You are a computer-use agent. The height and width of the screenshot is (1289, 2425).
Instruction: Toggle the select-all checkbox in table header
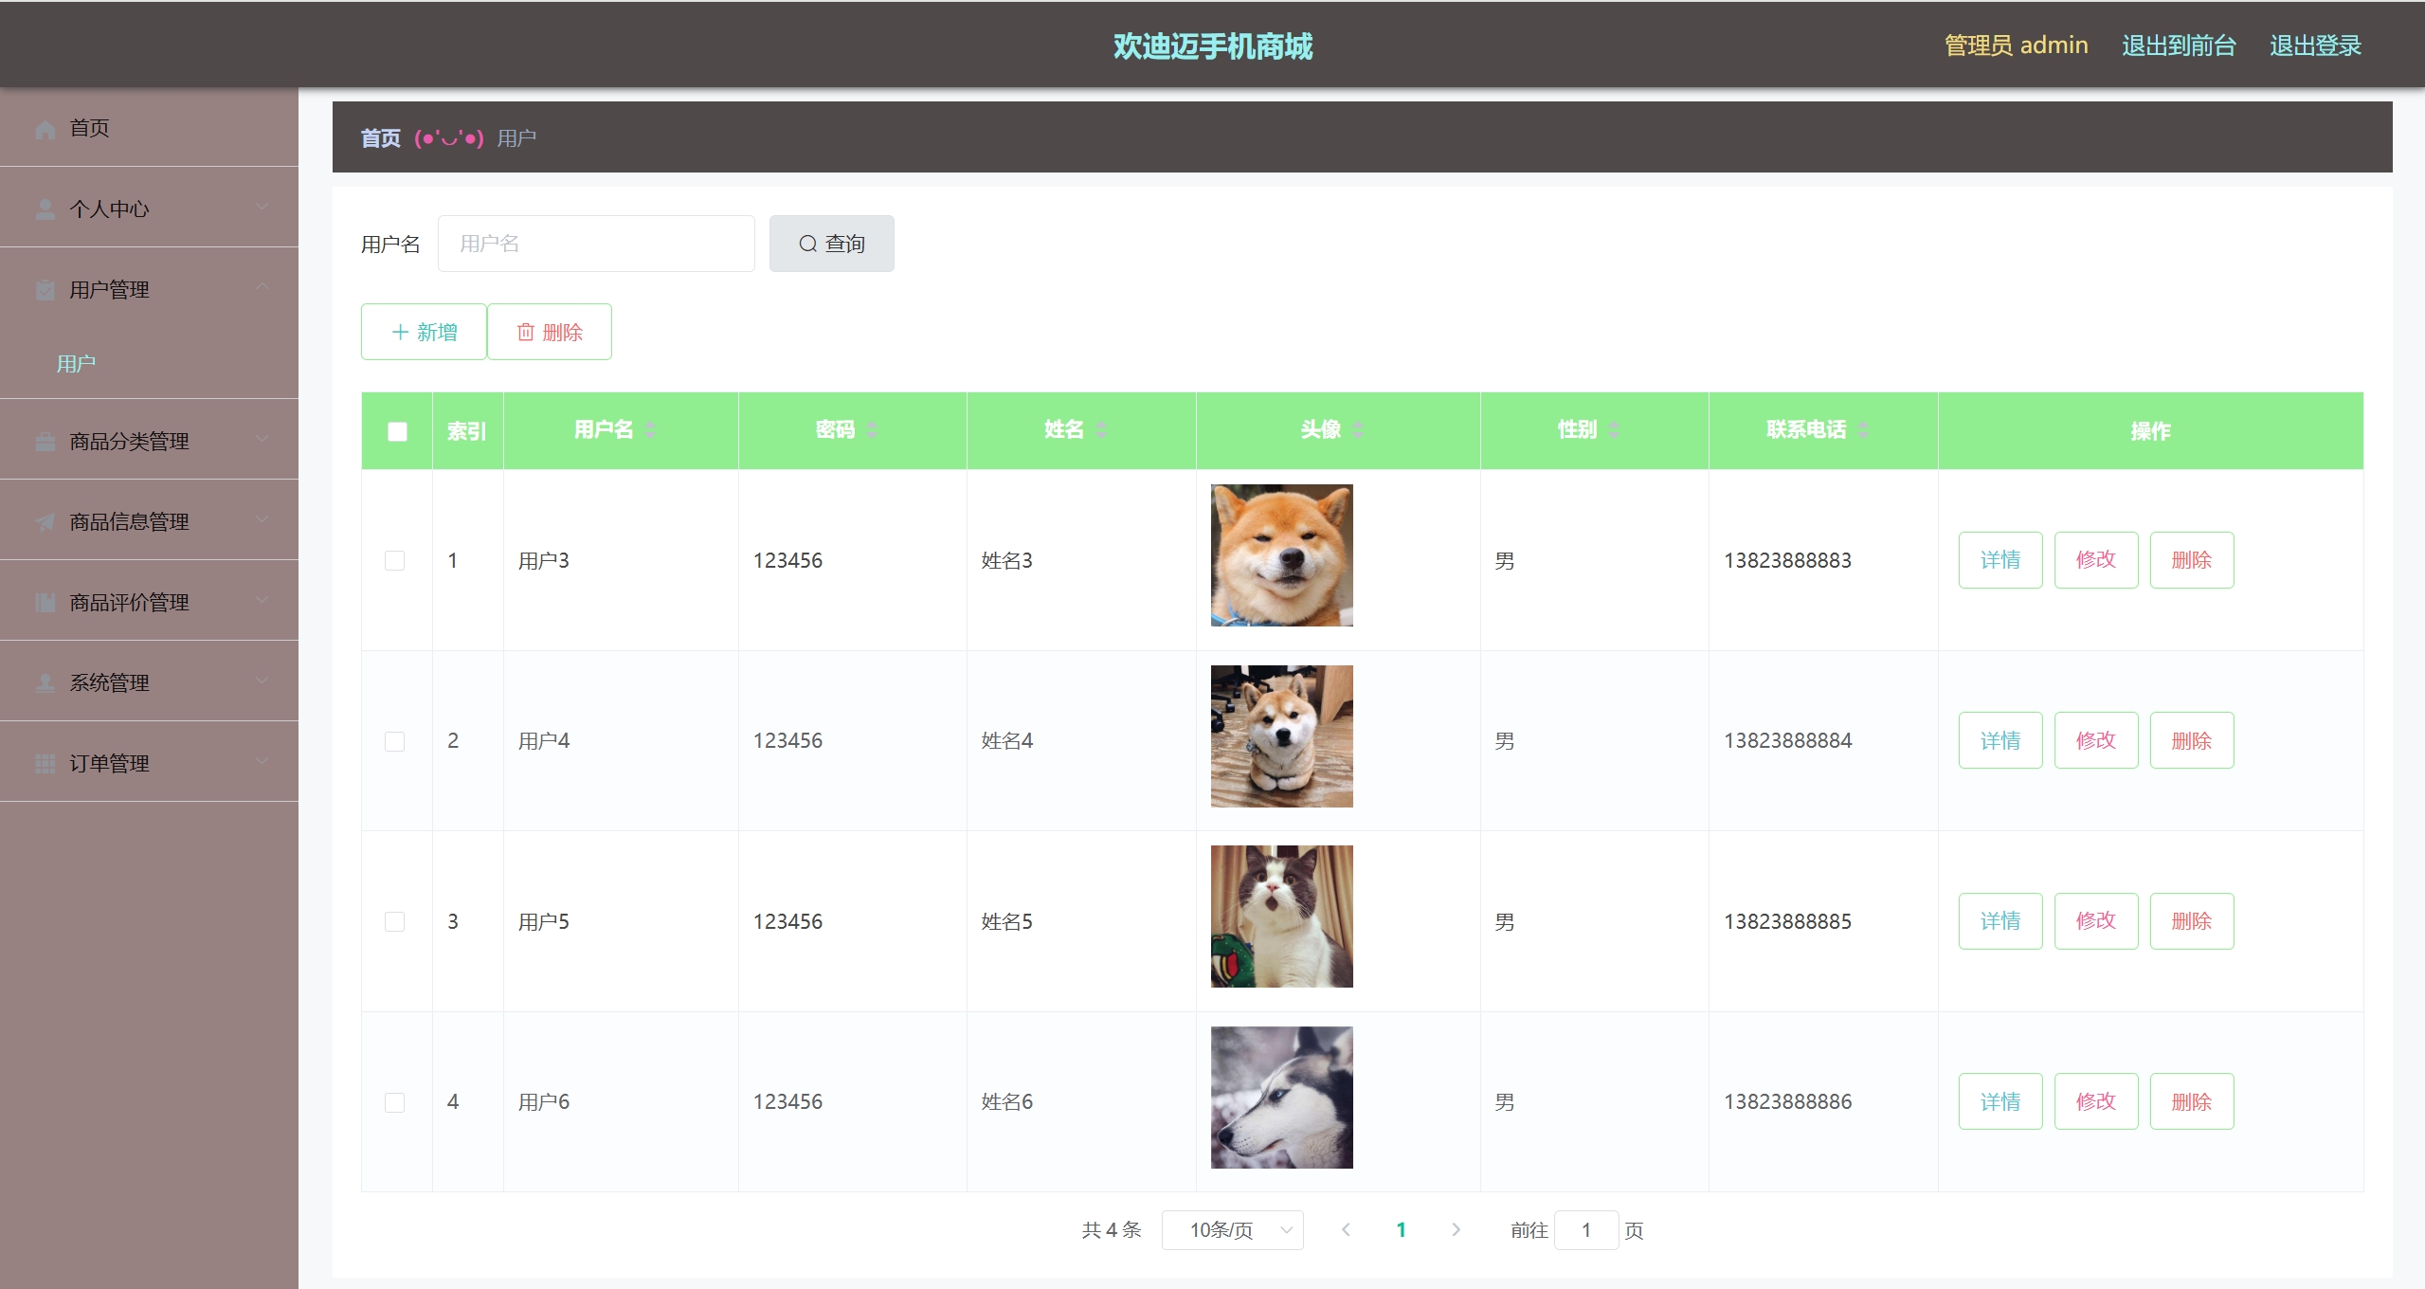[397, 432]
